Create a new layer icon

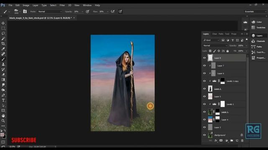click(x=237, y=140)
